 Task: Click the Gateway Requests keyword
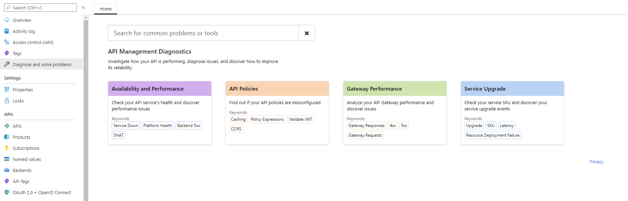pos(365,135)
